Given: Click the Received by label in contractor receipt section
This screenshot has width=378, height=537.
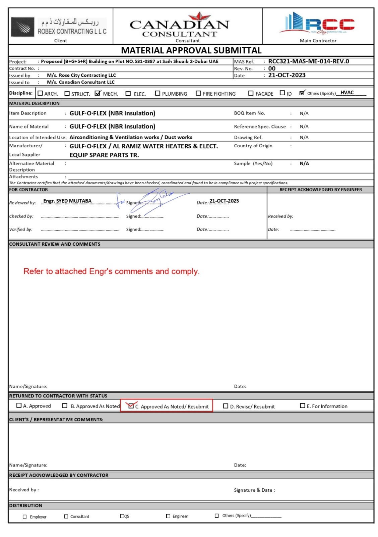Looking at the screenshot, I should pos(24,490).
